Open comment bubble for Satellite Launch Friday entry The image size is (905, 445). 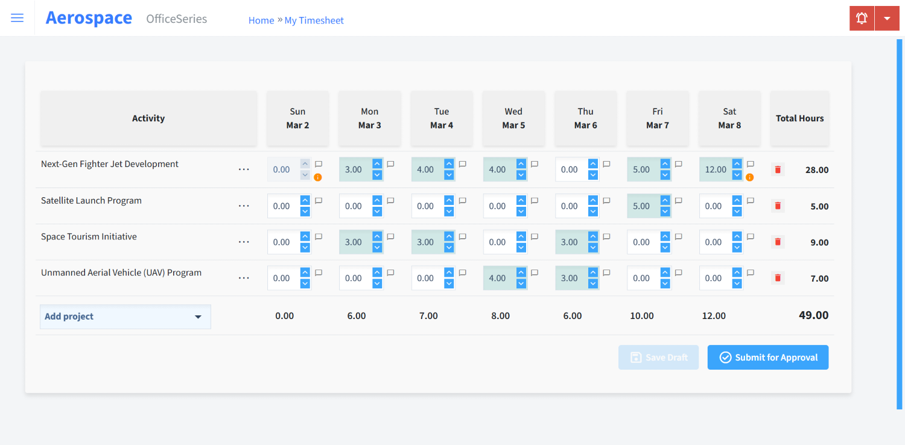point(678,200)
